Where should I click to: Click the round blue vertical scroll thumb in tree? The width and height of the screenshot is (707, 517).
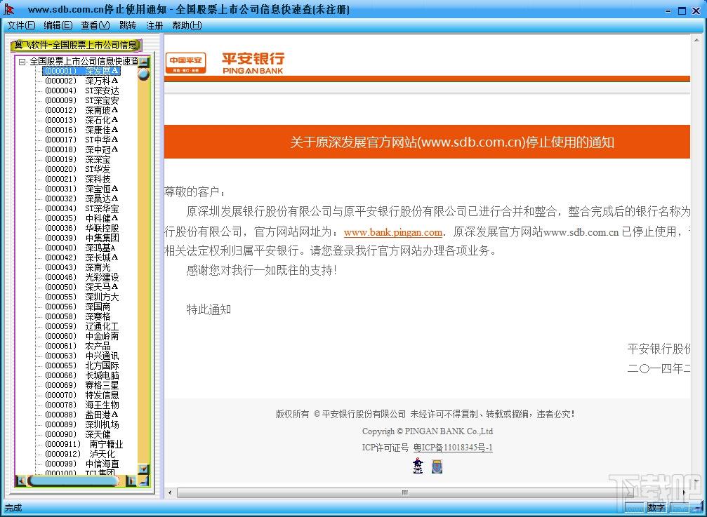click(x=143, y=74)
